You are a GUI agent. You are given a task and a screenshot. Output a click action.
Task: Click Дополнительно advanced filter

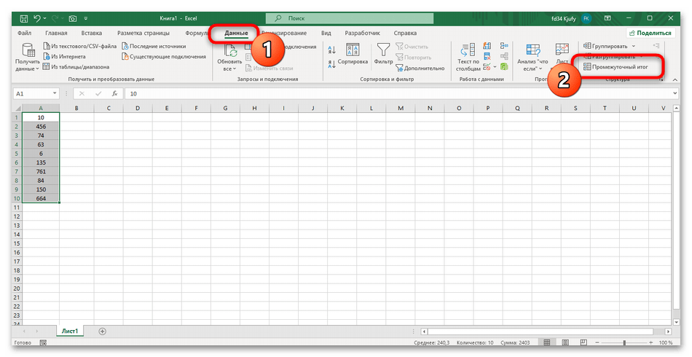(420, 68)
